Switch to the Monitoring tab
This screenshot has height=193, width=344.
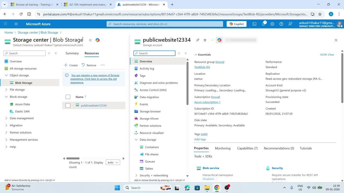tap(223, 148)
